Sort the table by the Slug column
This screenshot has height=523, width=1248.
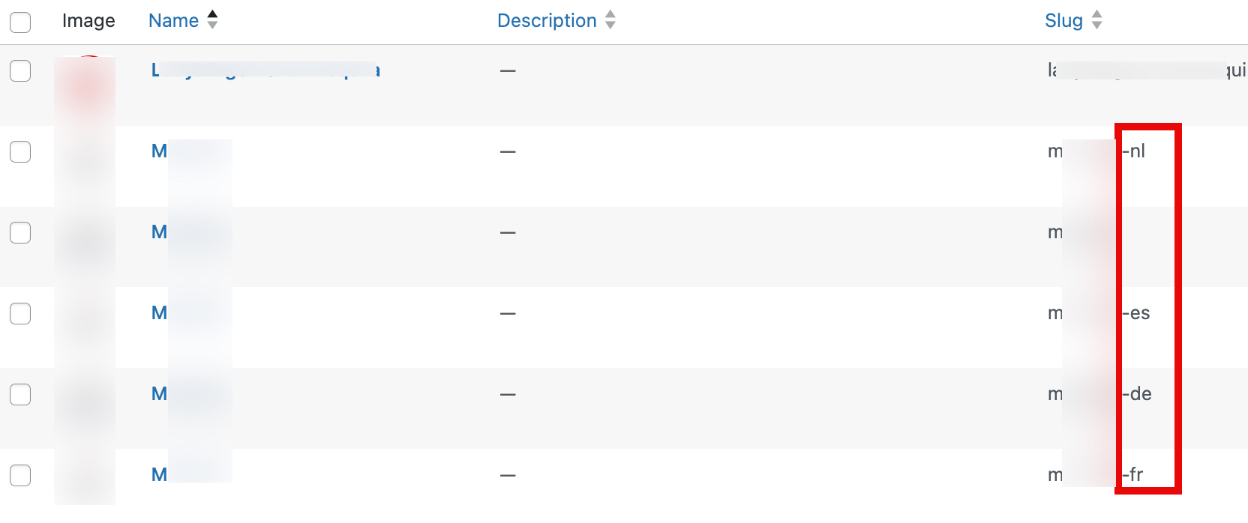(x=1063, y=20)
